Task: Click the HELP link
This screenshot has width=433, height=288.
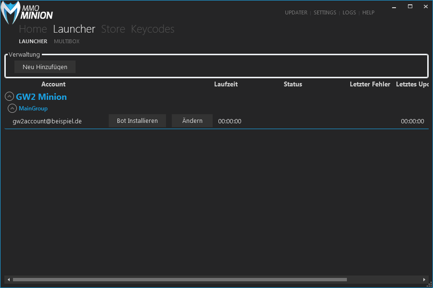Action: tap(368, 13)
